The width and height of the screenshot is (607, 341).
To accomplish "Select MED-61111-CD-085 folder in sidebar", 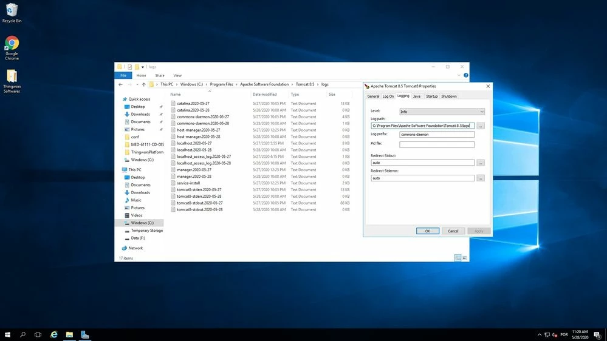I will click(147, 144).
